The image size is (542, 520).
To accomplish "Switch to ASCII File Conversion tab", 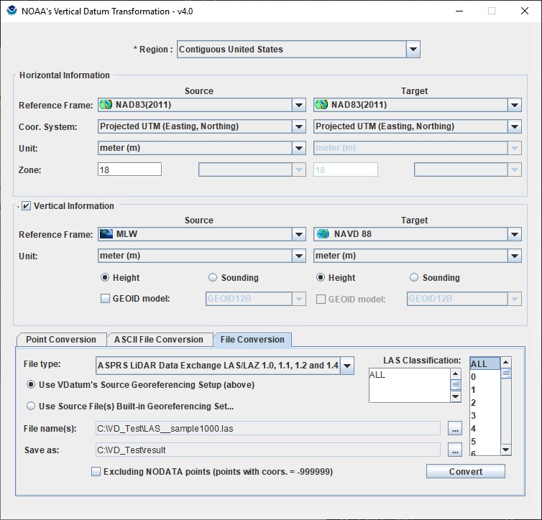I will coord(159,340).
